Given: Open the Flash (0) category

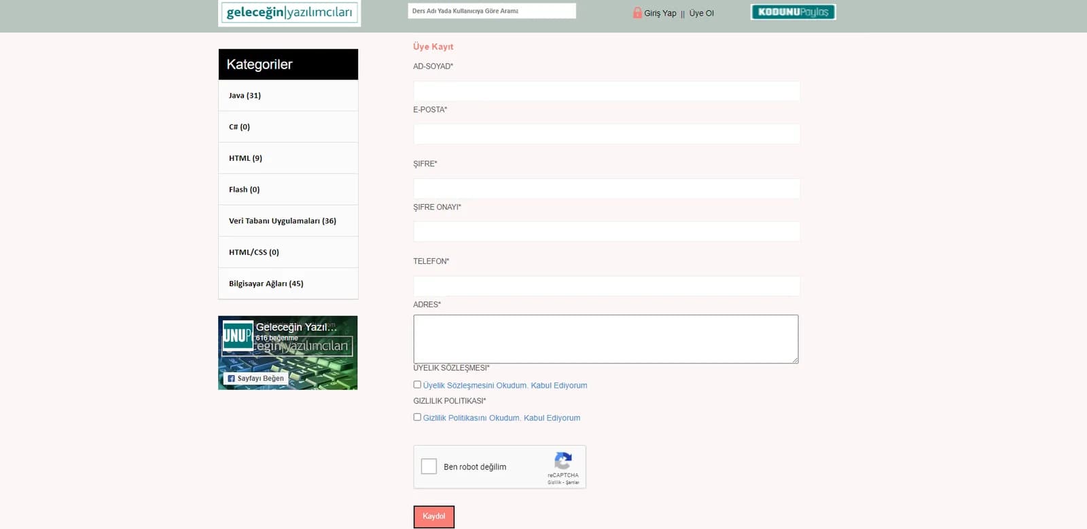Looking at the screenshot, I should [288, 189].
